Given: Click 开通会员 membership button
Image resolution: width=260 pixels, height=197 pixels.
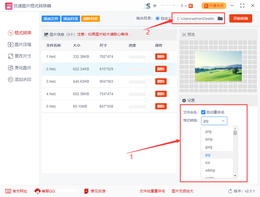Looking at the screenshot, I should 214,6.
